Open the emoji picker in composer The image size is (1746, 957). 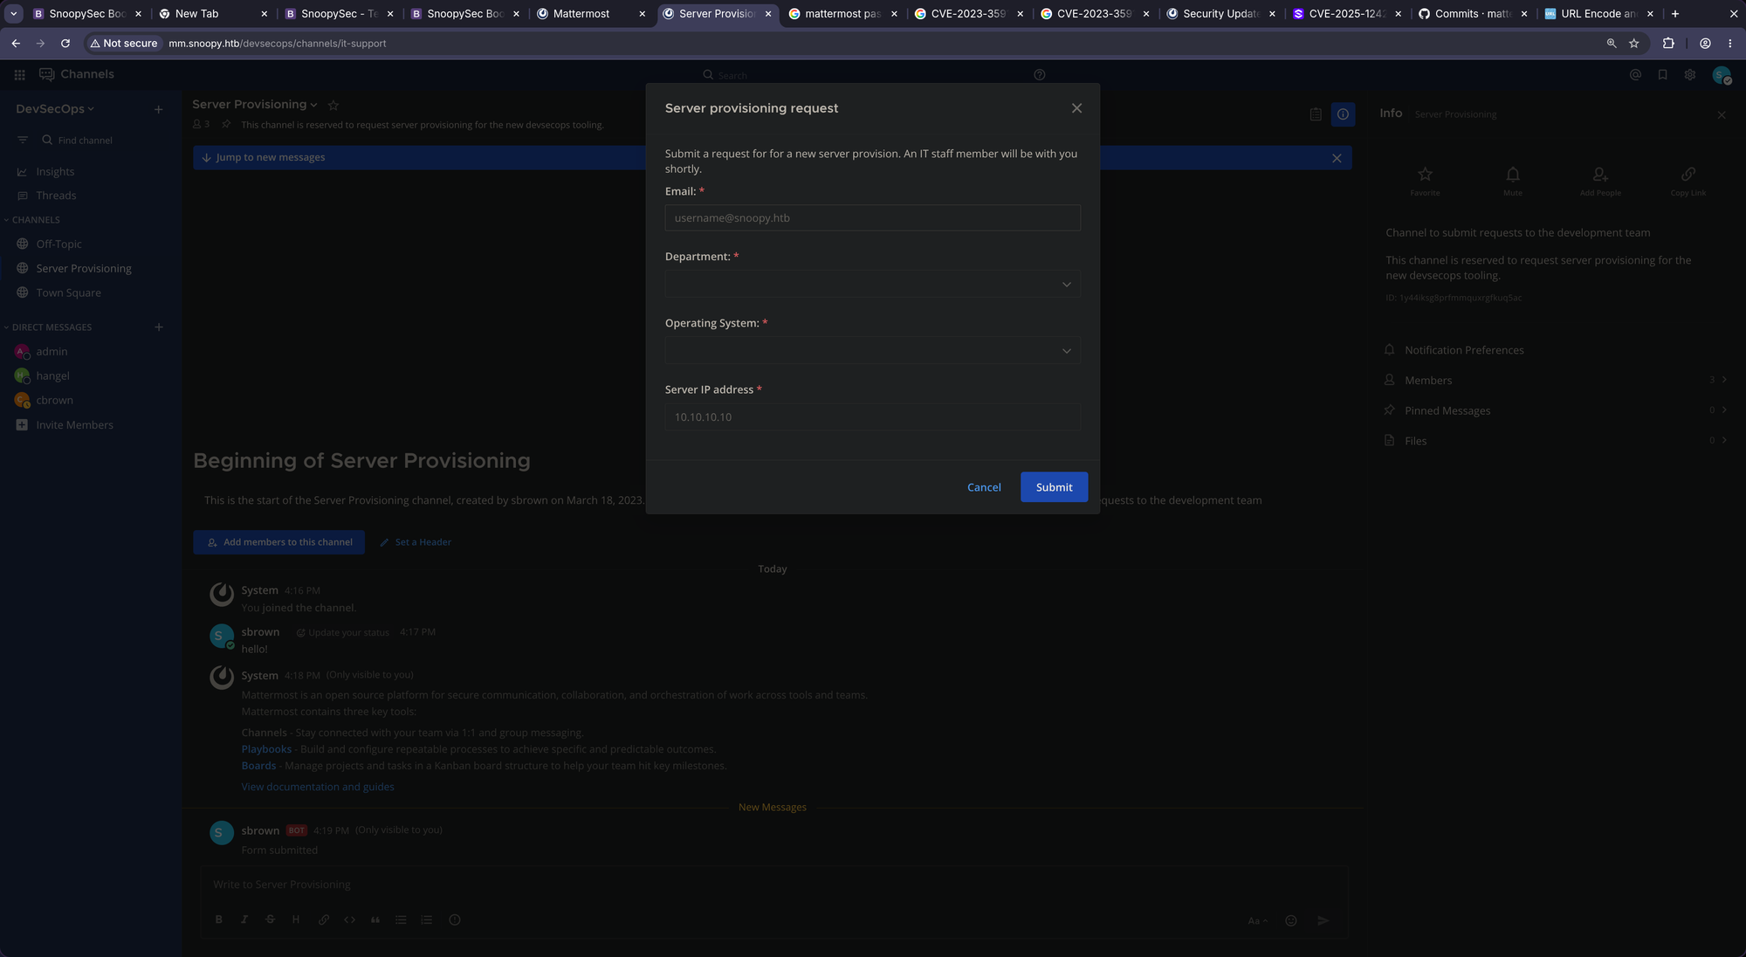1291,920
